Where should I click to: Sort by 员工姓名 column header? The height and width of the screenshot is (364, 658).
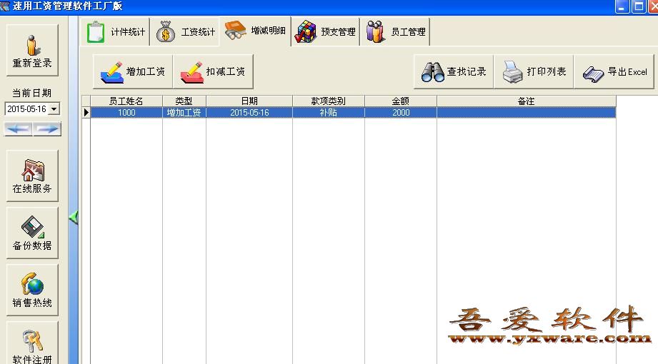126,101
